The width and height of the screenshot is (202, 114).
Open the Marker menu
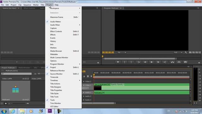[x=36, y=5]
